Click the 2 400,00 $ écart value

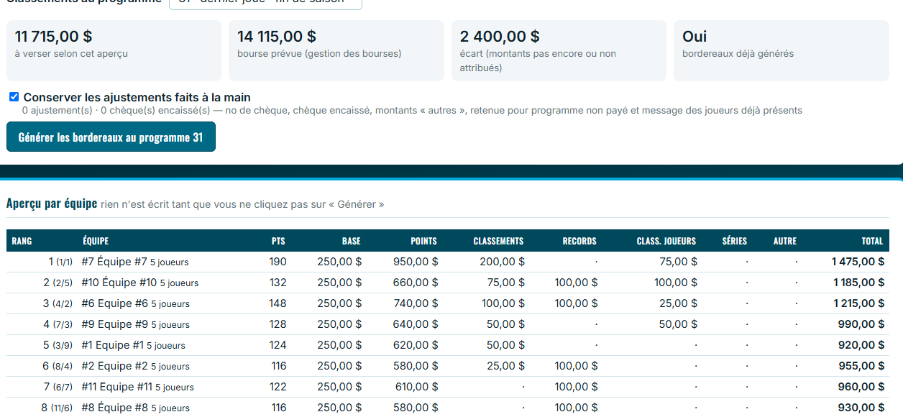pyautogui.click(x=500, y=36)
